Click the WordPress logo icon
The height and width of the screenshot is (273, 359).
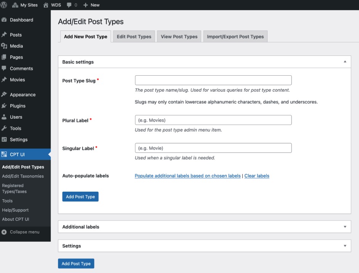click(4, 5)
